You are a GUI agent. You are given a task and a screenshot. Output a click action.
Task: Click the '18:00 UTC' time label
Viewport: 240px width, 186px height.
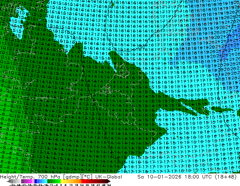tap(198, 177)
